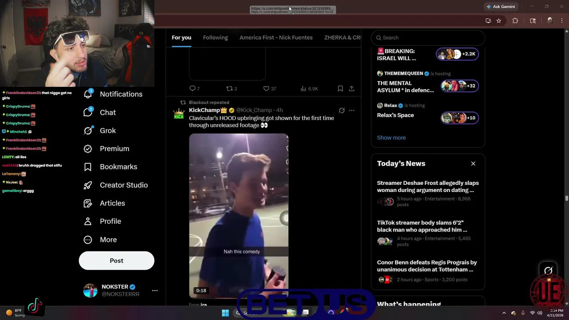The height and width of the screenshot is (320, 569).
Task: Open the America First - Nick Fuentes tab
Action: [x=276, y=38]
